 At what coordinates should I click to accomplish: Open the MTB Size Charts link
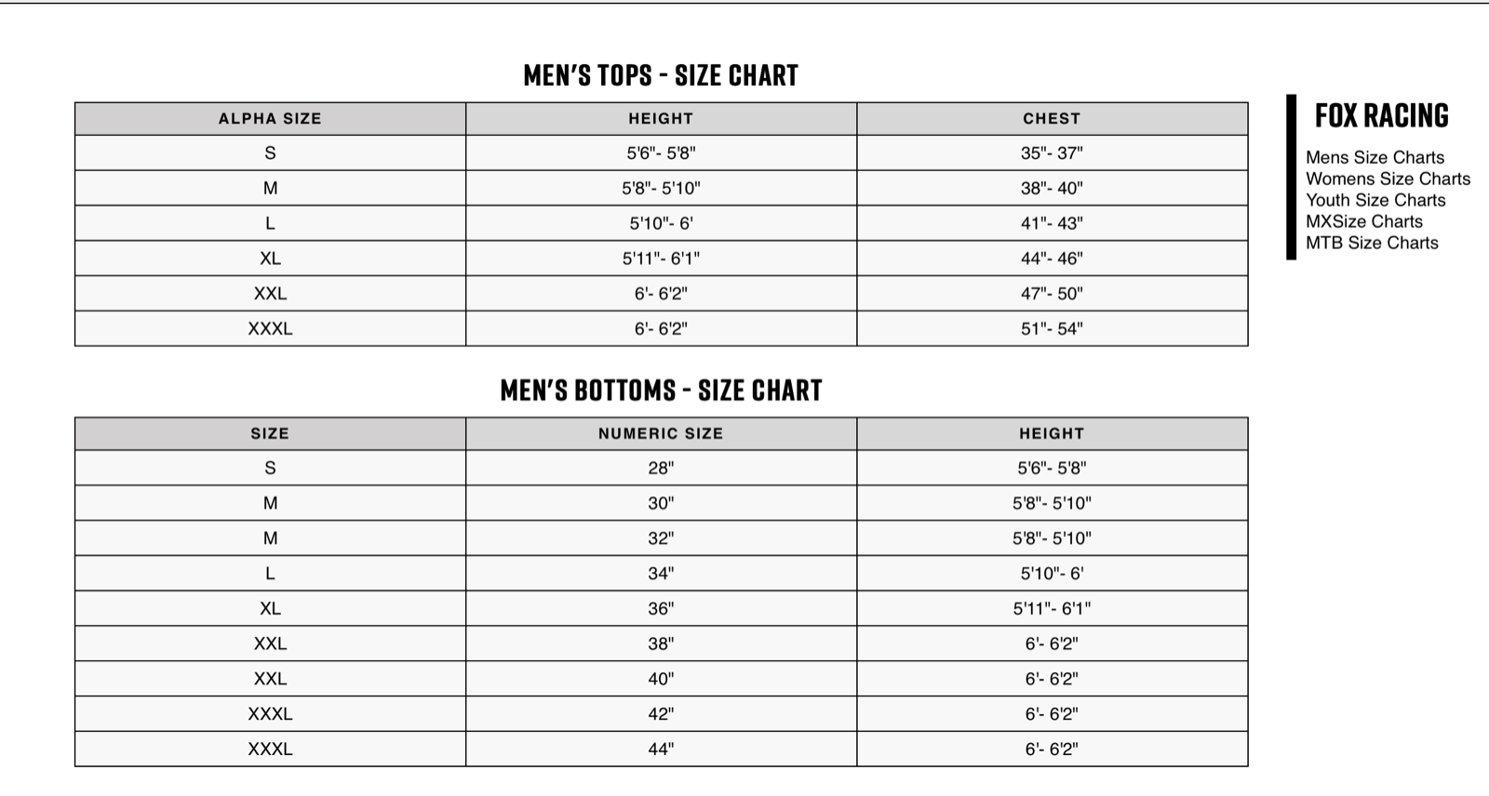tap(1372, 243)
